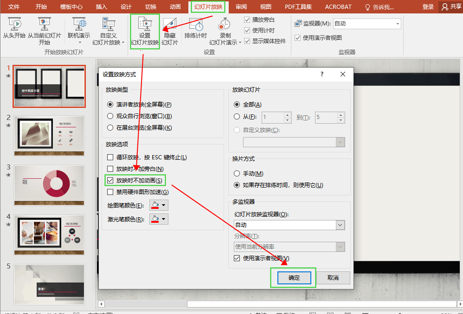Screen dimensions: 463x314
Task: Open online presentation (联机演示)
Action: pyautogui.click(x=79, y=31)
